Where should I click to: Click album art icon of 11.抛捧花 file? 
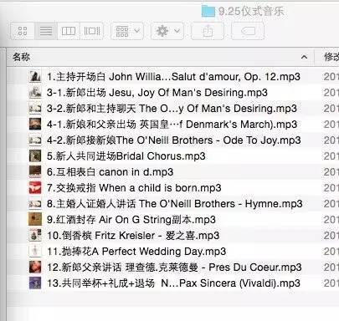click(x=35, y=252)
